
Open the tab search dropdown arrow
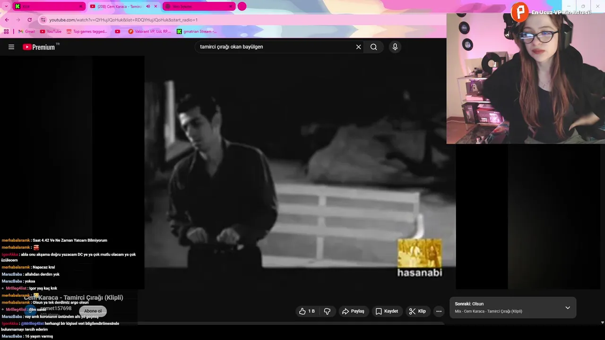[6, 6]
